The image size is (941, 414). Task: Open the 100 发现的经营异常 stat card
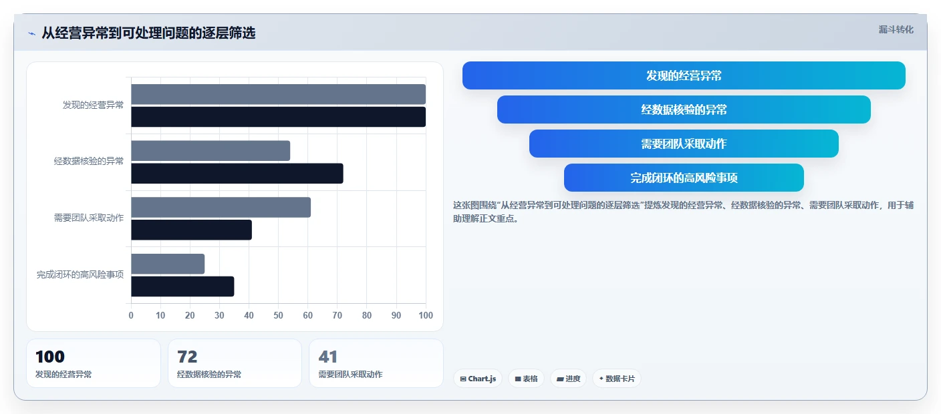click(94, 363)
